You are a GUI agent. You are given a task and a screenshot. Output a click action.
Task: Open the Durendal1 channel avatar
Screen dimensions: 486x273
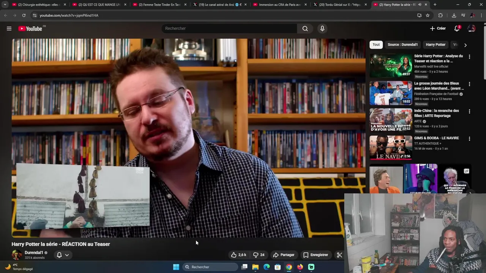pos(17,255)
